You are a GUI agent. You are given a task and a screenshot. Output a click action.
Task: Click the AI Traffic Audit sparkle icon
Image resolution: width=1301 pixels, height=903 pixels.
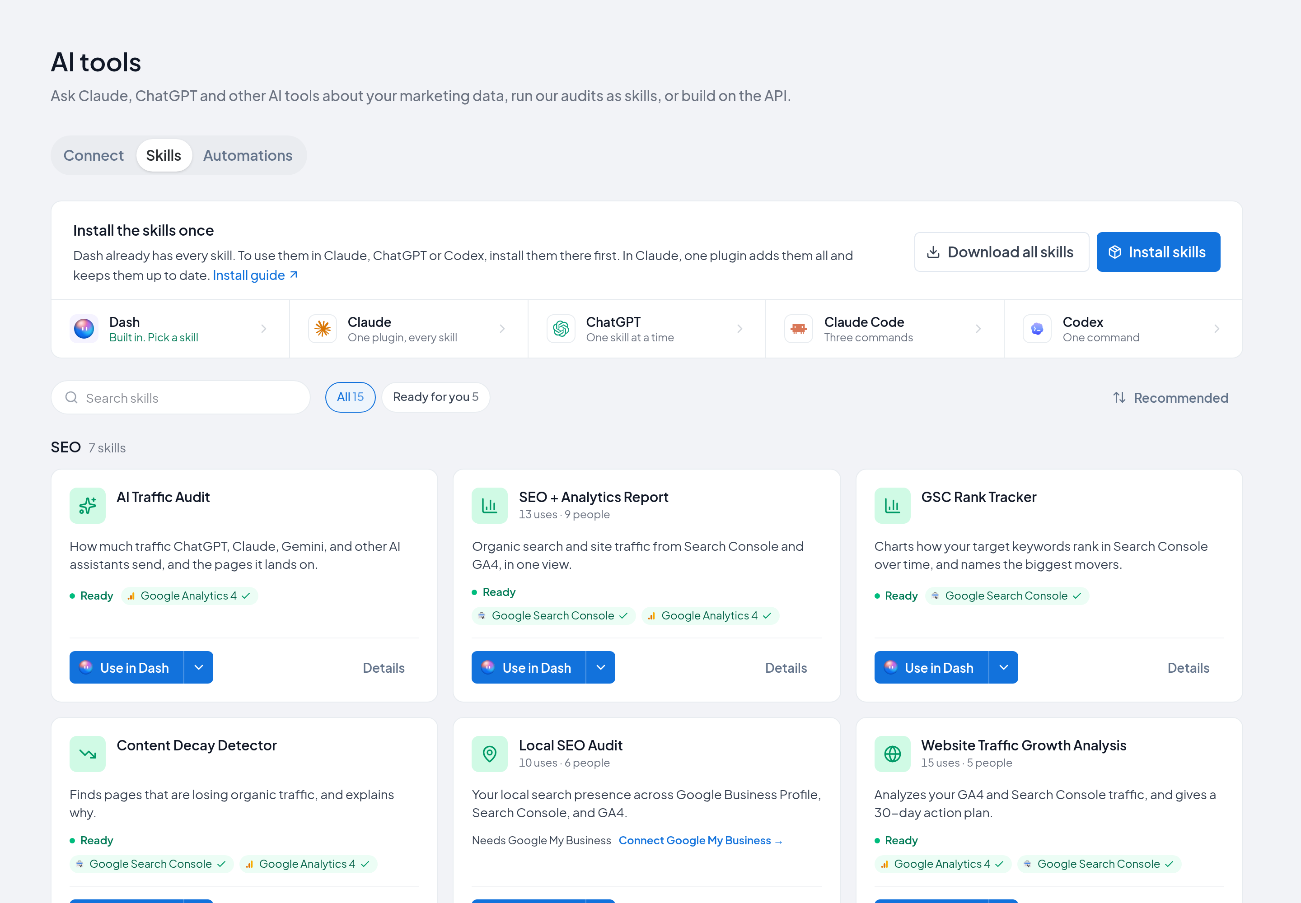(88, 505)
